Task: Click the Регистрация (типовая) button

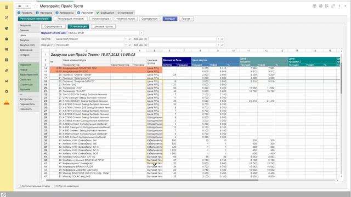Action: pos(71,19)
